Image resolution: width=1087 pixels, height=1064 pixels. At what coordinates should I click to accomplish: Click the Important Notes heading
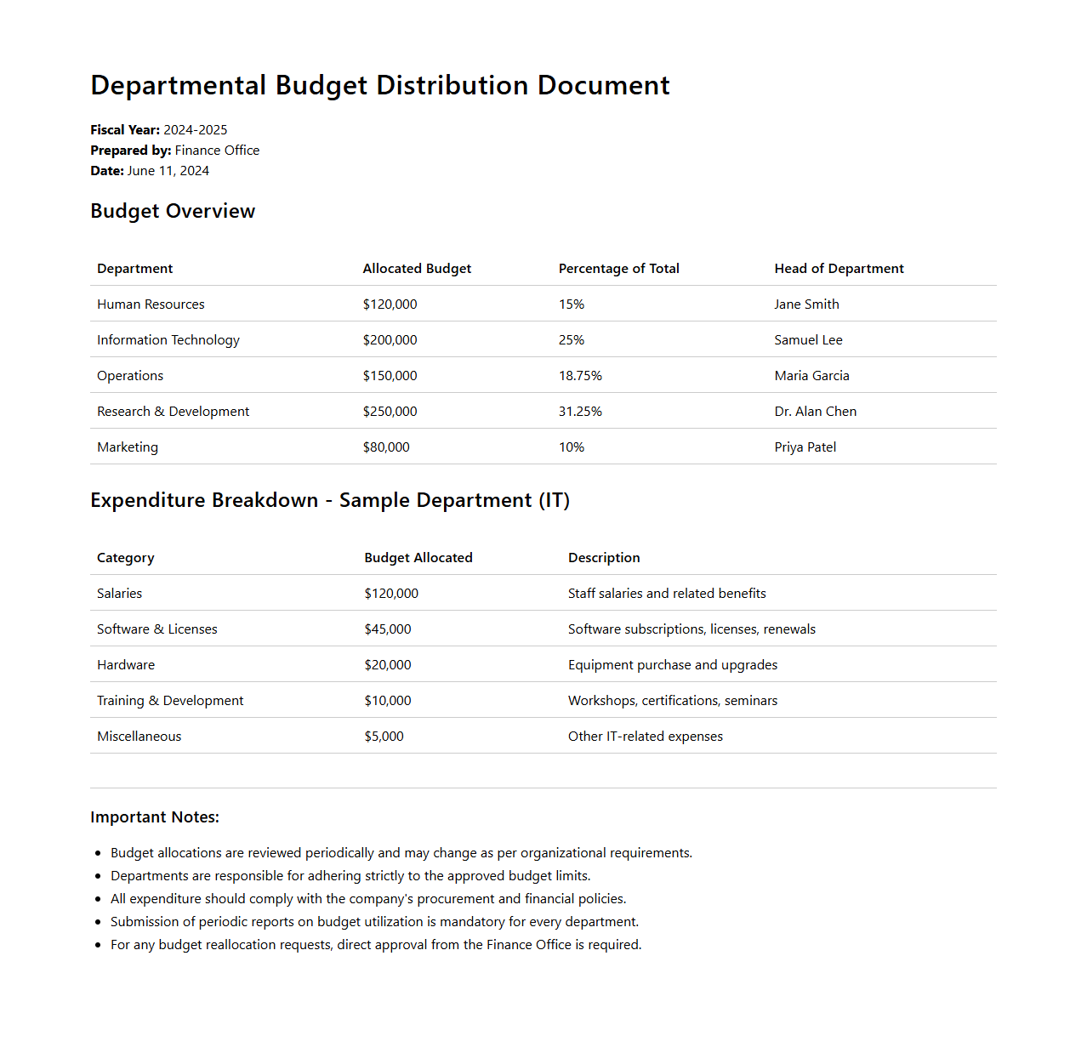coord(155,817)
